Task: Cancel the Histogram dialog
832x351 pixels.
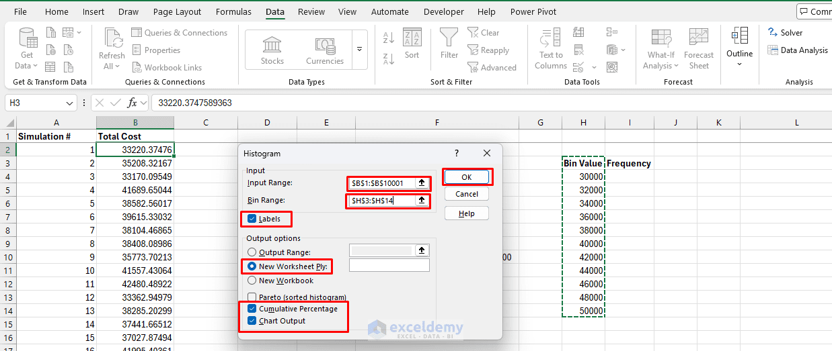Action: (467, 194)
